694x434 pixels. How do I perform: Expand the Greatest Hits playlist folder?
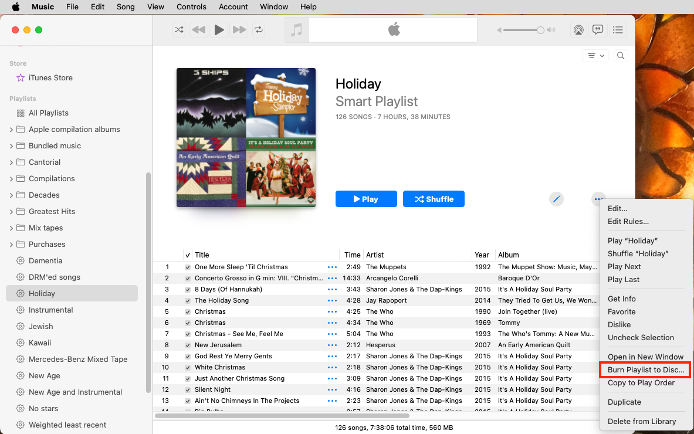[x=11, y=212]
